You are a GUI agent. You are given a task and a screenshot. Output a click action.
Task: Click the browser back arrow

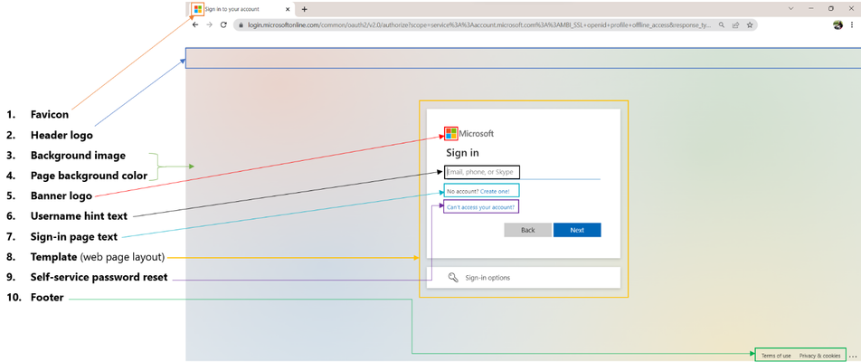click(195, 24)
